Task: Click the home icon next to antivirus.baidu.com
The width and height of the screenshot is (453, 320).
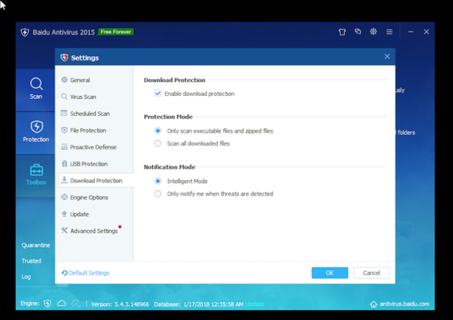Action: click(x=374, y=304)
